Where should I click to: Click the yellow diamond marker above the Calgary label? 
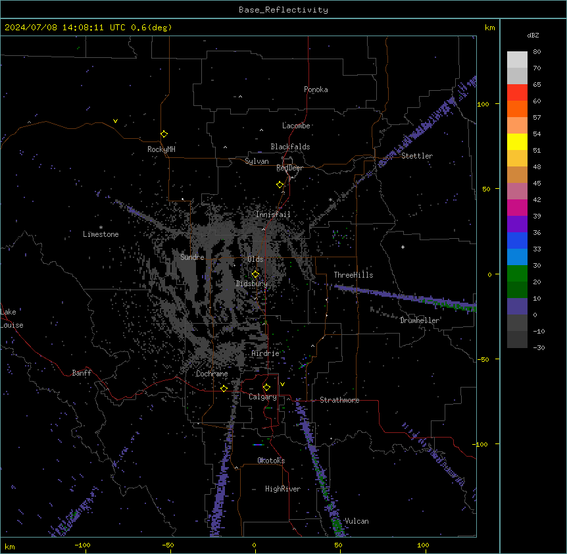tap(266, 388)
